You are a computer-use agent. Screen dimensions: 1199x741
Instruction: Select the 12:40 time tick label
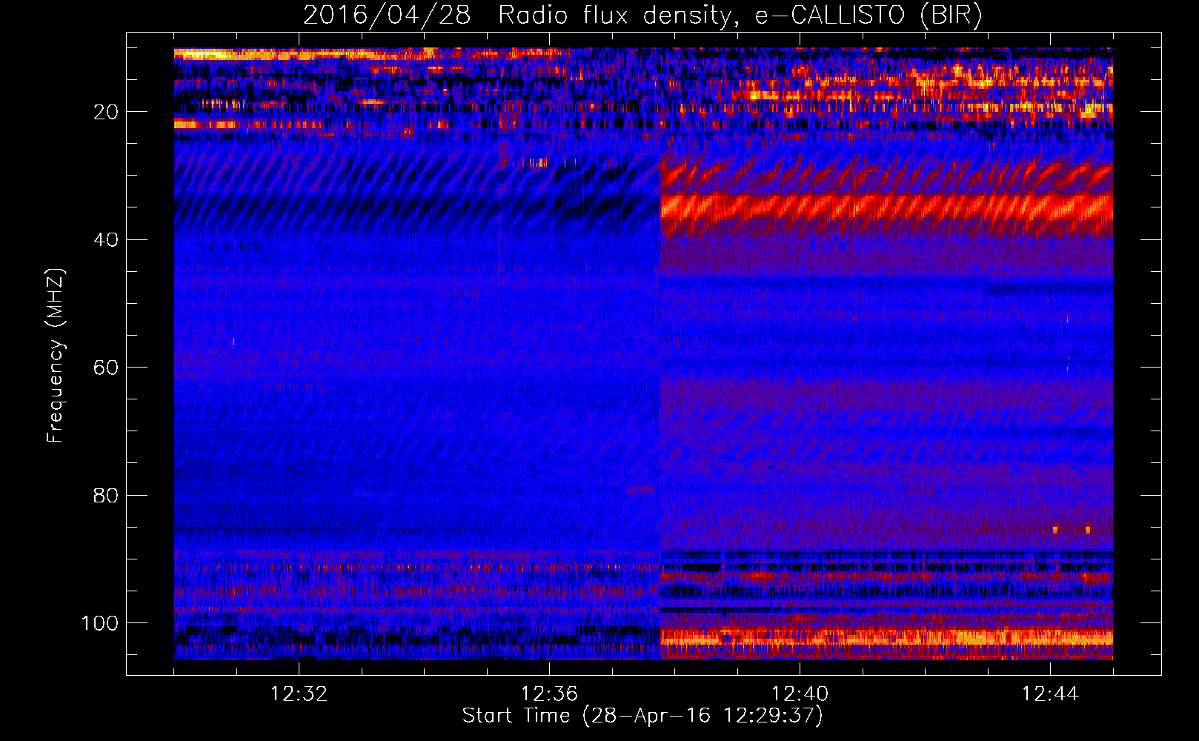(x=800, y=694)
